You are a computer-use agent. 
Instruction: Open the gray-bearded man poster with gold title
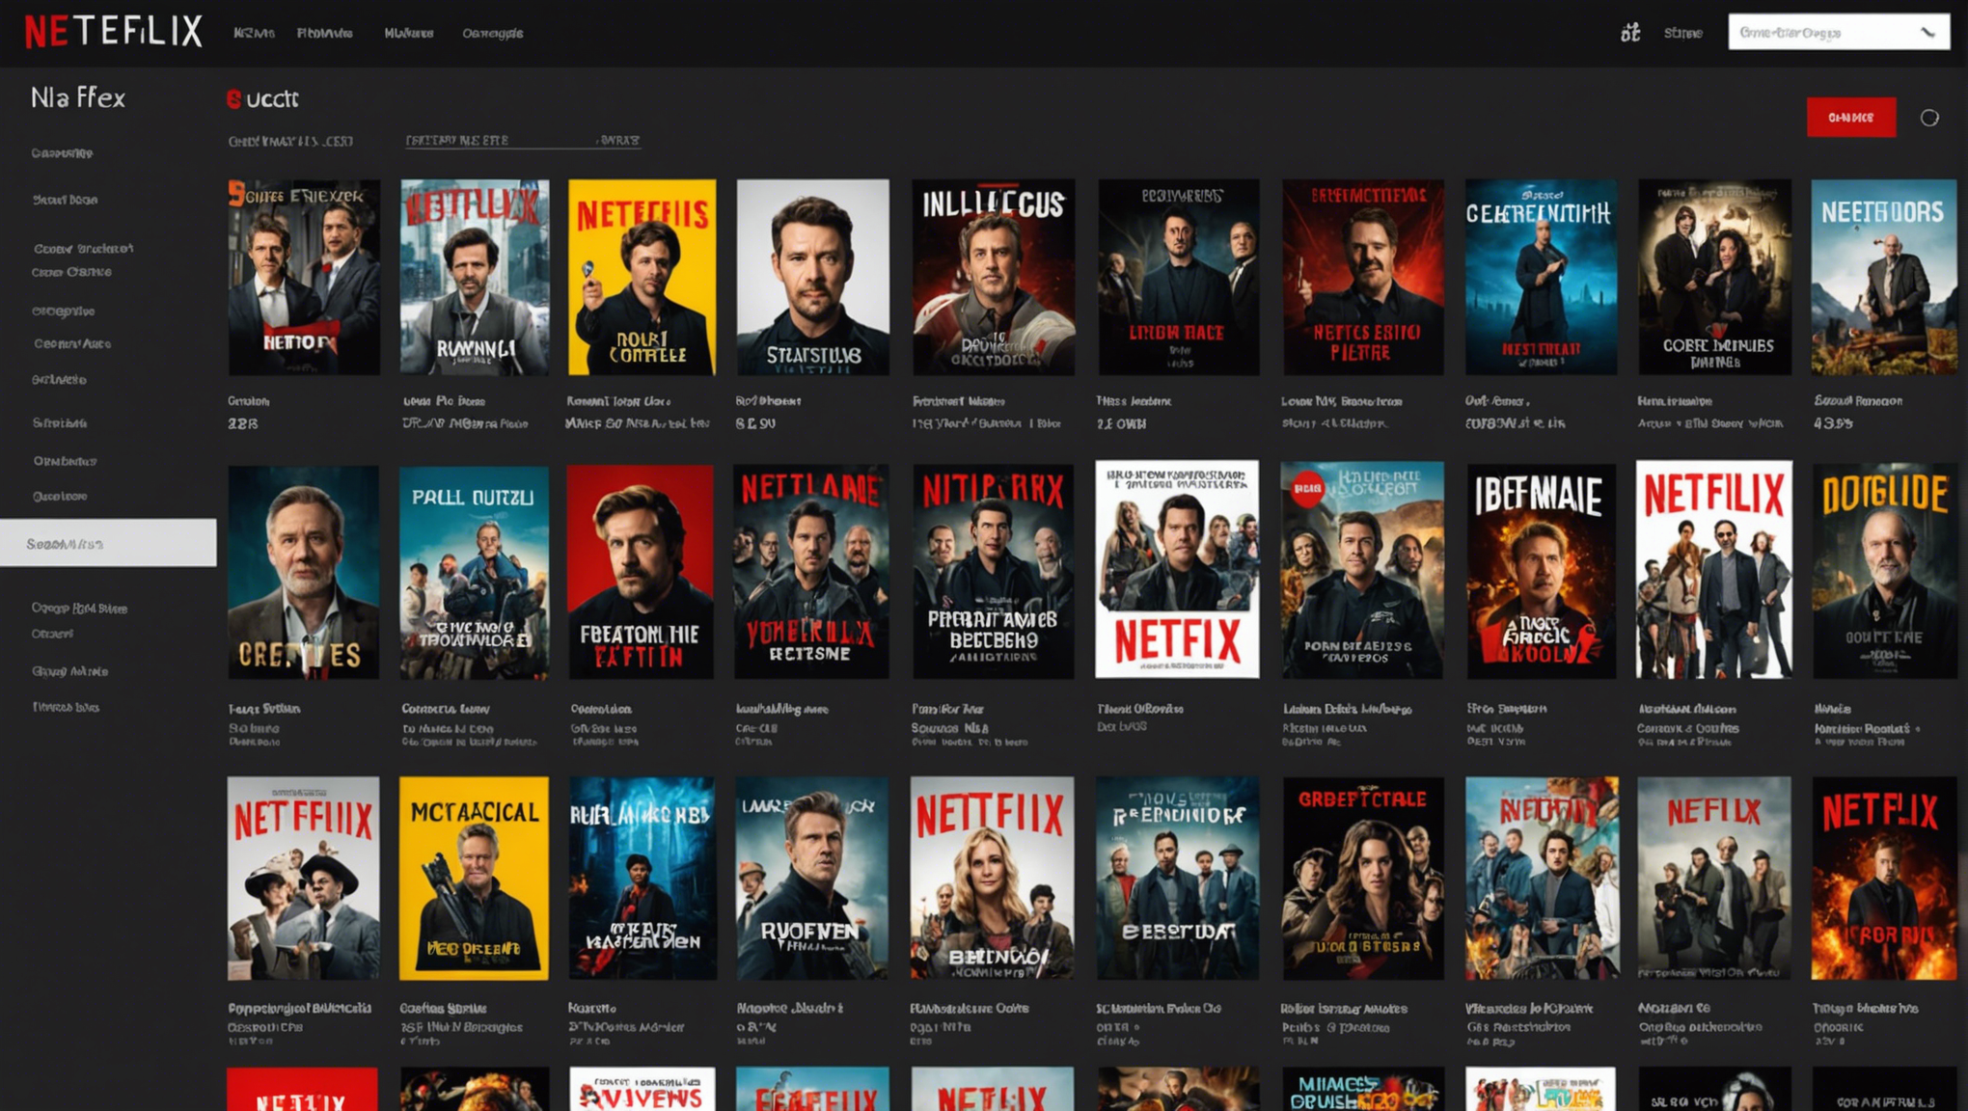303,572
